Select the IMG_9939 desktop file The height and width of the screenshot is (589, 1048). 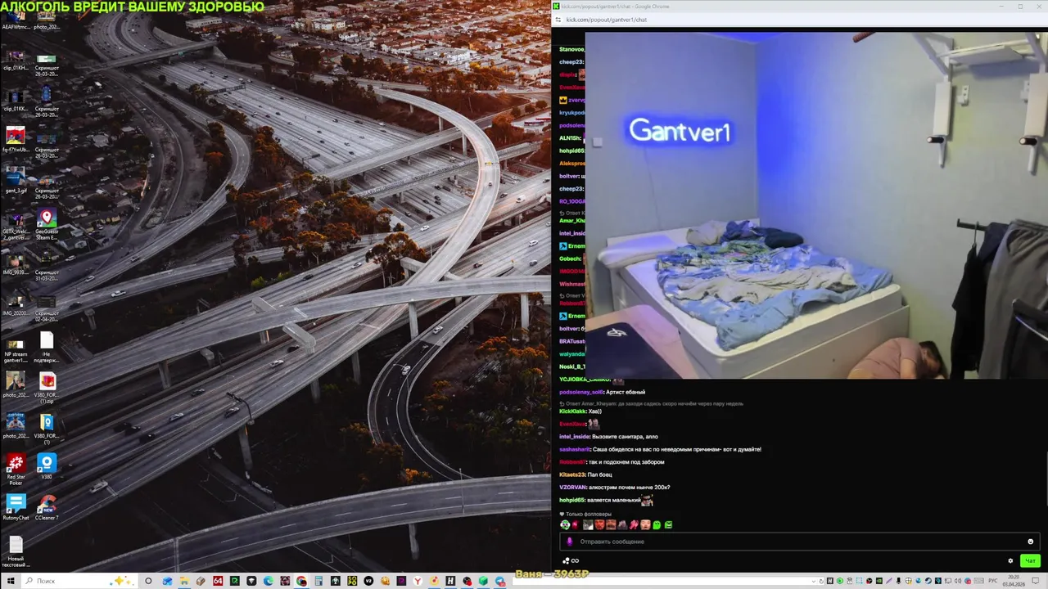16,263
